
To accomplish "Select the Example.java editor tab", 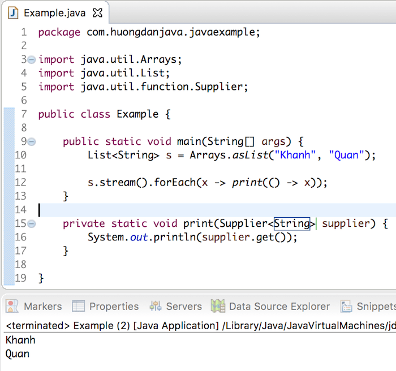I will tap(55, 13).
